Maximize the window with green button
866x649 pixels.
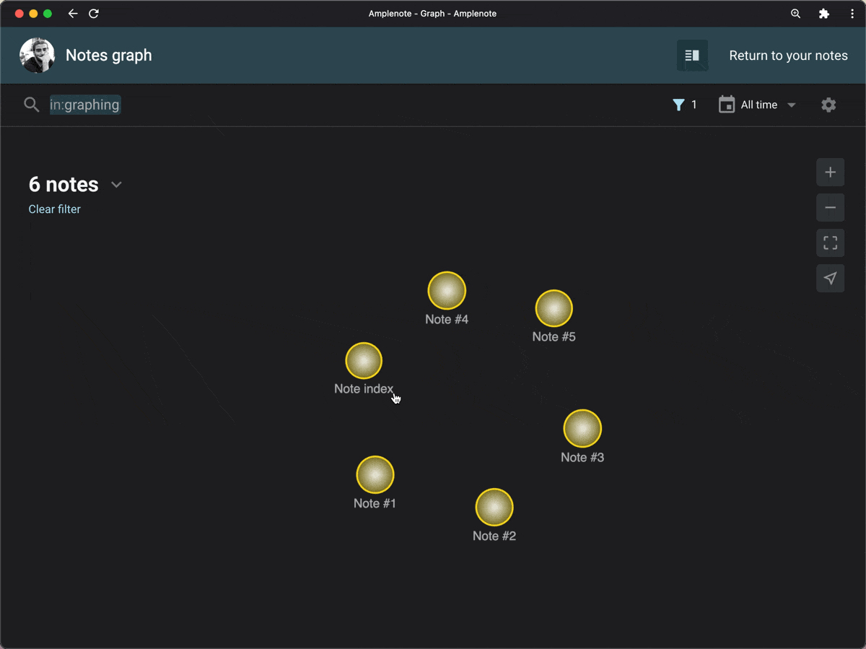pyautogui.click(x=48, y=14)
